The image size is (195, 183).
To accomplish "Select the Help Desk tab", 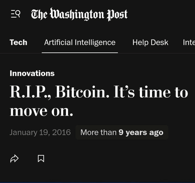I will pos(150,42).
